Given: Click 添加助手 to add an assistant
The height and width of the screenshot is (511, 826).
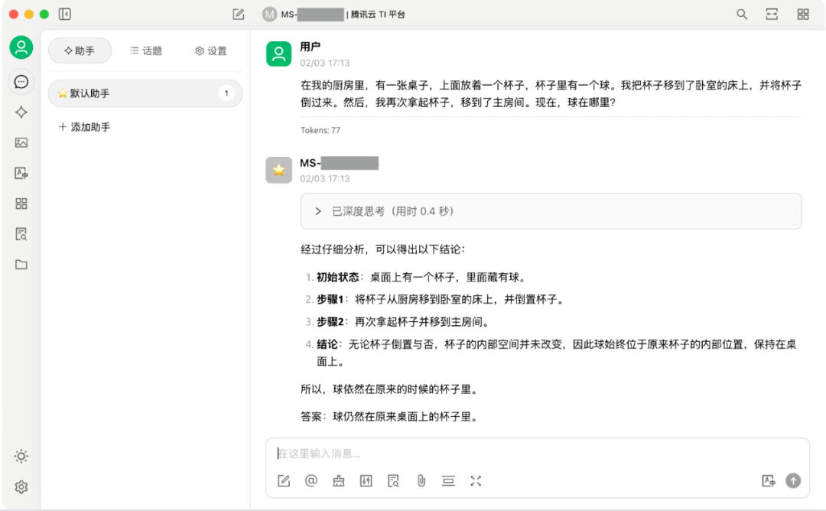Looking at the screenshot, I should tap(84, 127).
